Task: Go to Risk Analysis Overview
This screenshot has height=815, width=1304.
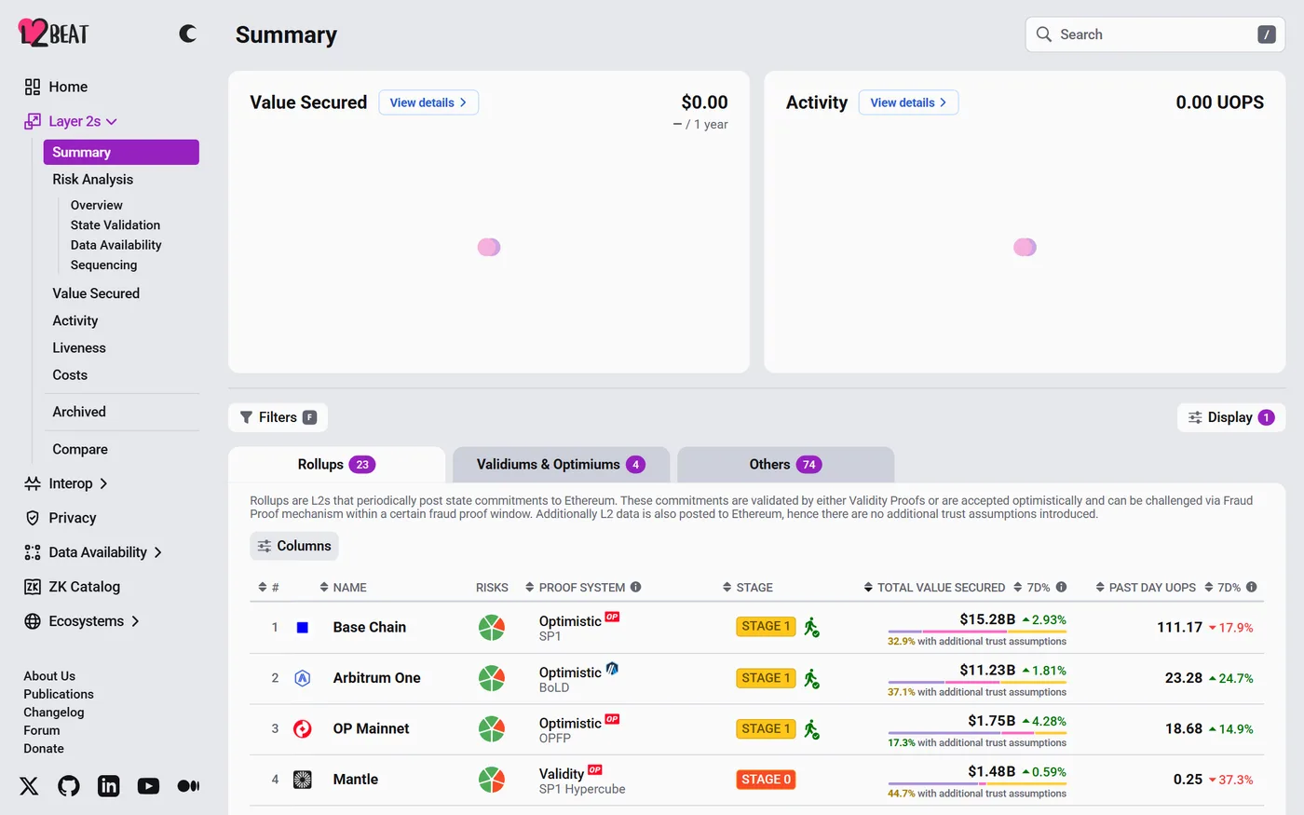Action: pyautogui.click(x=97, y=205)
